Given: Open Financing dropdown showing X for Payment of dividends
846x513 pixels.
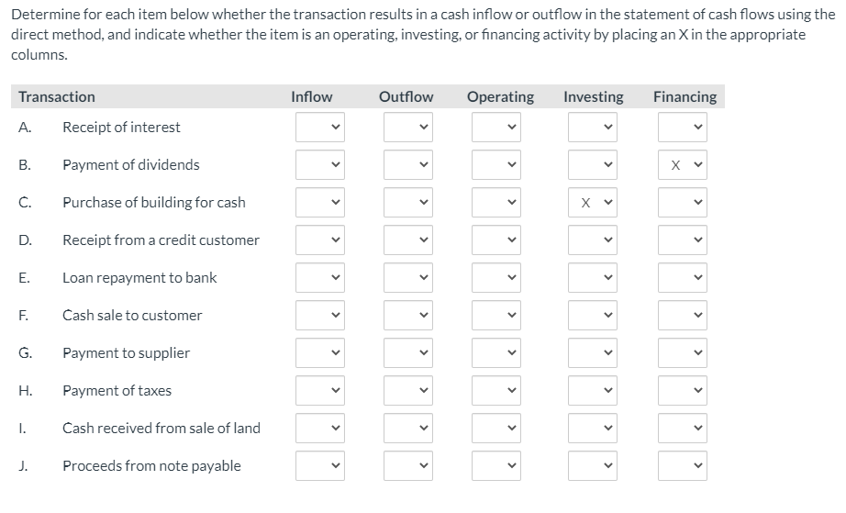Looking at the screenshot, I should [683, 165].
